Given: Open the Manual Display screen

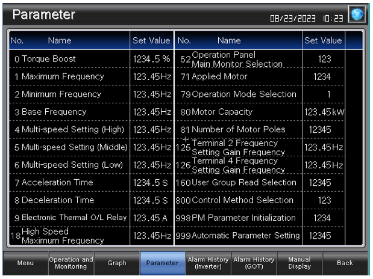Looking at the screenshot, I should coord(299,263).
